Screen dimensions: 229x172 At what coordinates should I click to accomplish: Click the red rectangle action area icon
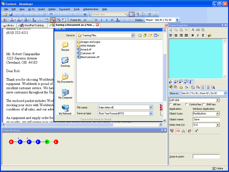pos(178,131)
